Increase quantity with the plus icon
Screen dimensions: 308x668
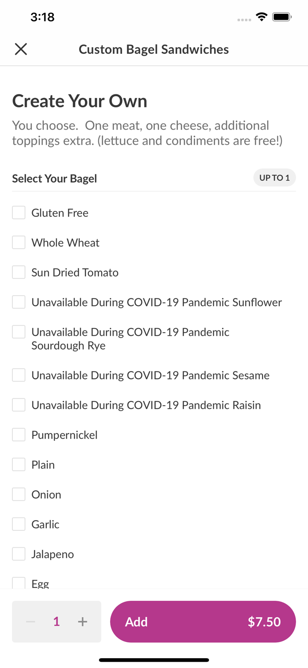click(83, 622)
